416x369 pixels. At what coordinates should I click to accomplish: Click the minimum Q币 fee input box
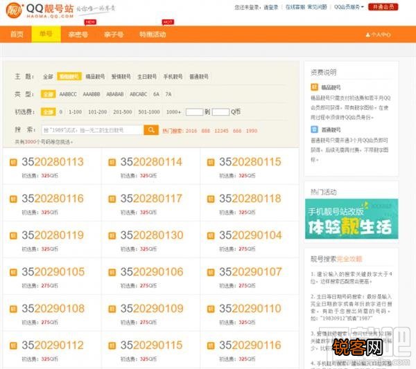click(x=194, y=112)
